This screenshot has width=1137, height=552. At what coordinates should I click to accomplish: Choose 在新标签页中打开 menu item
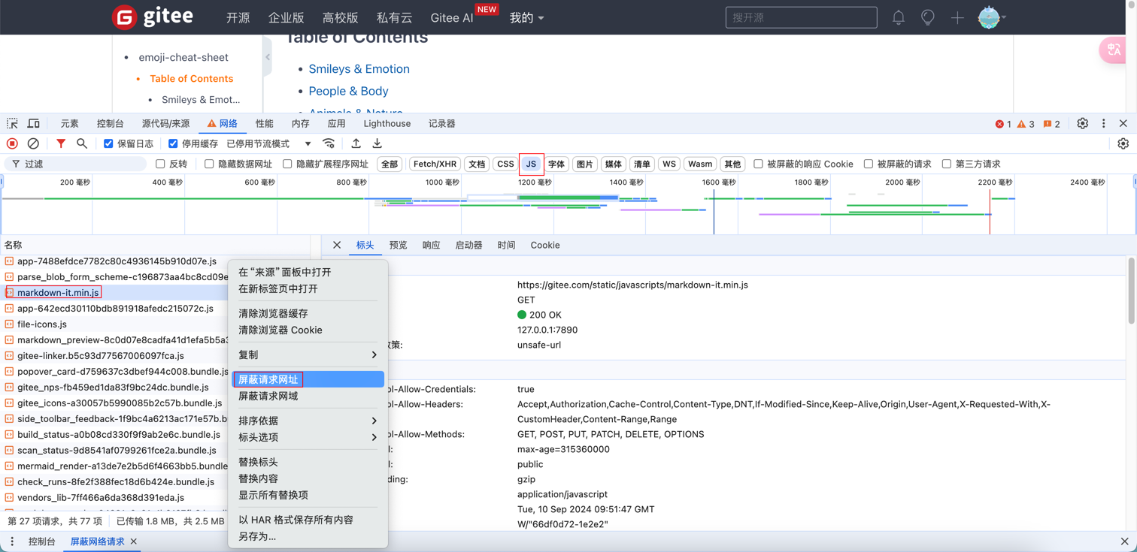[x=308, y=288]
